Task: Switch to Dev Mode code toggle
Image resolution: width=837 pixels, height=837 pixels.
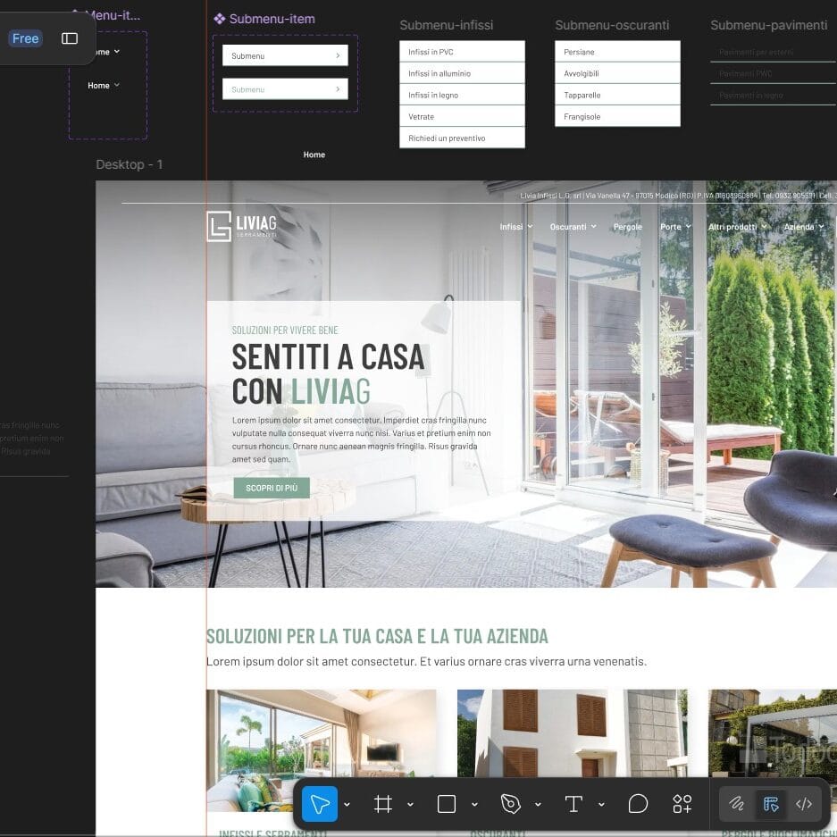Action: tap(804, 804)
